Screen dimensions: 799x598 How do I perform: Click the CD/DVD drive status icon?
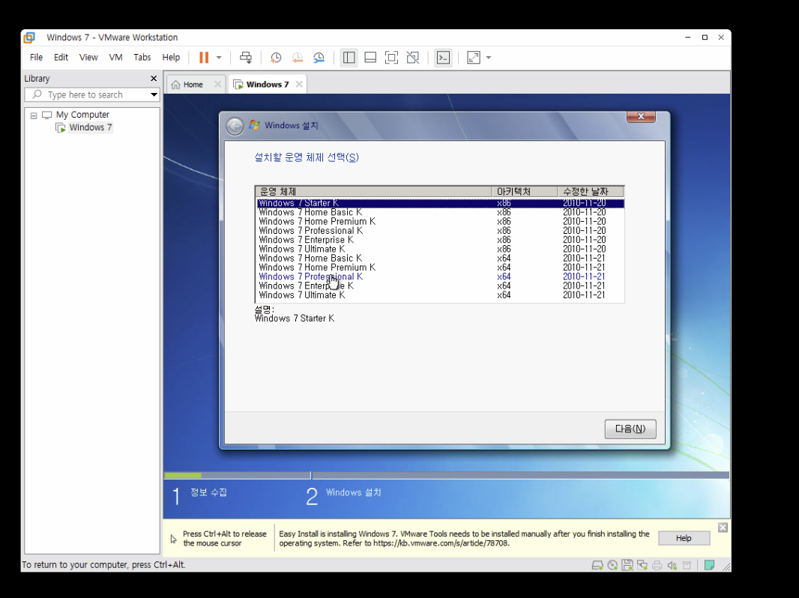(x=612, y=565)
